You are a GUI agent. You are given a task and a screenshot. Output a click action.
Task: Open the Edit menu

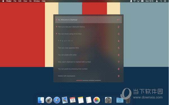[x=20, y=1]
